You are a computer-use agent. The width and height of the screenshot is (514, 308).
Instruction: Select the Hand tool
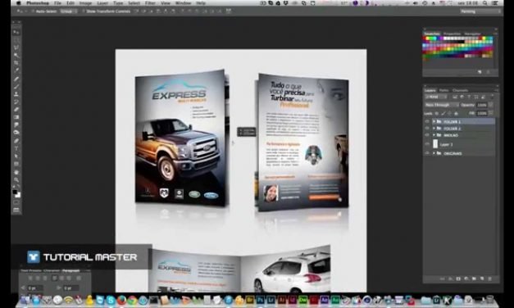pyautogui.click(x=16, y=172)
